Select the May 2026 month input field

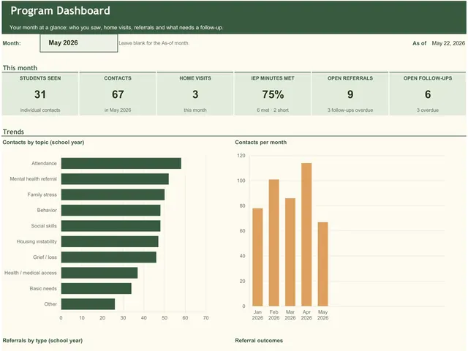79,43
